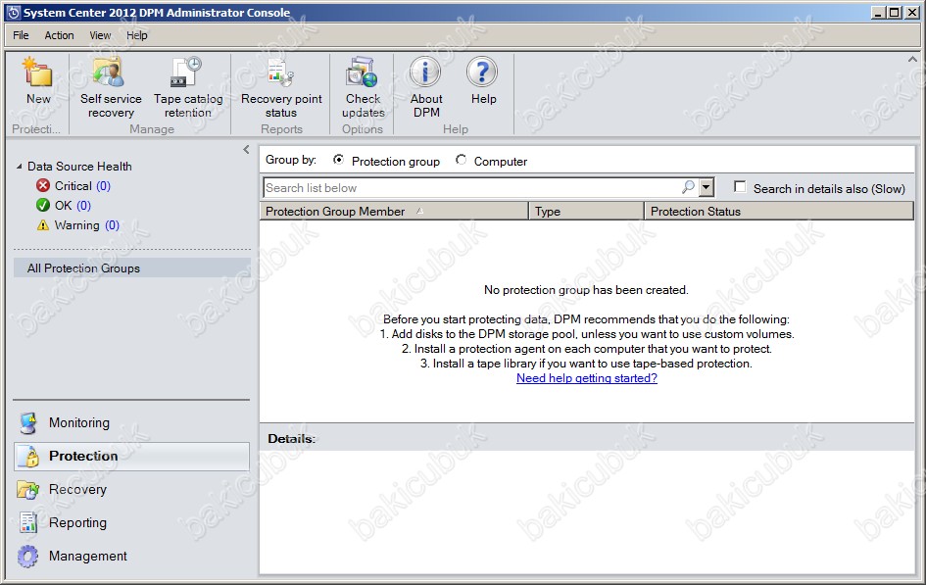Switch to the Management workspace label
This screenshot has width=926, height=585.
(x=87, y=556)
